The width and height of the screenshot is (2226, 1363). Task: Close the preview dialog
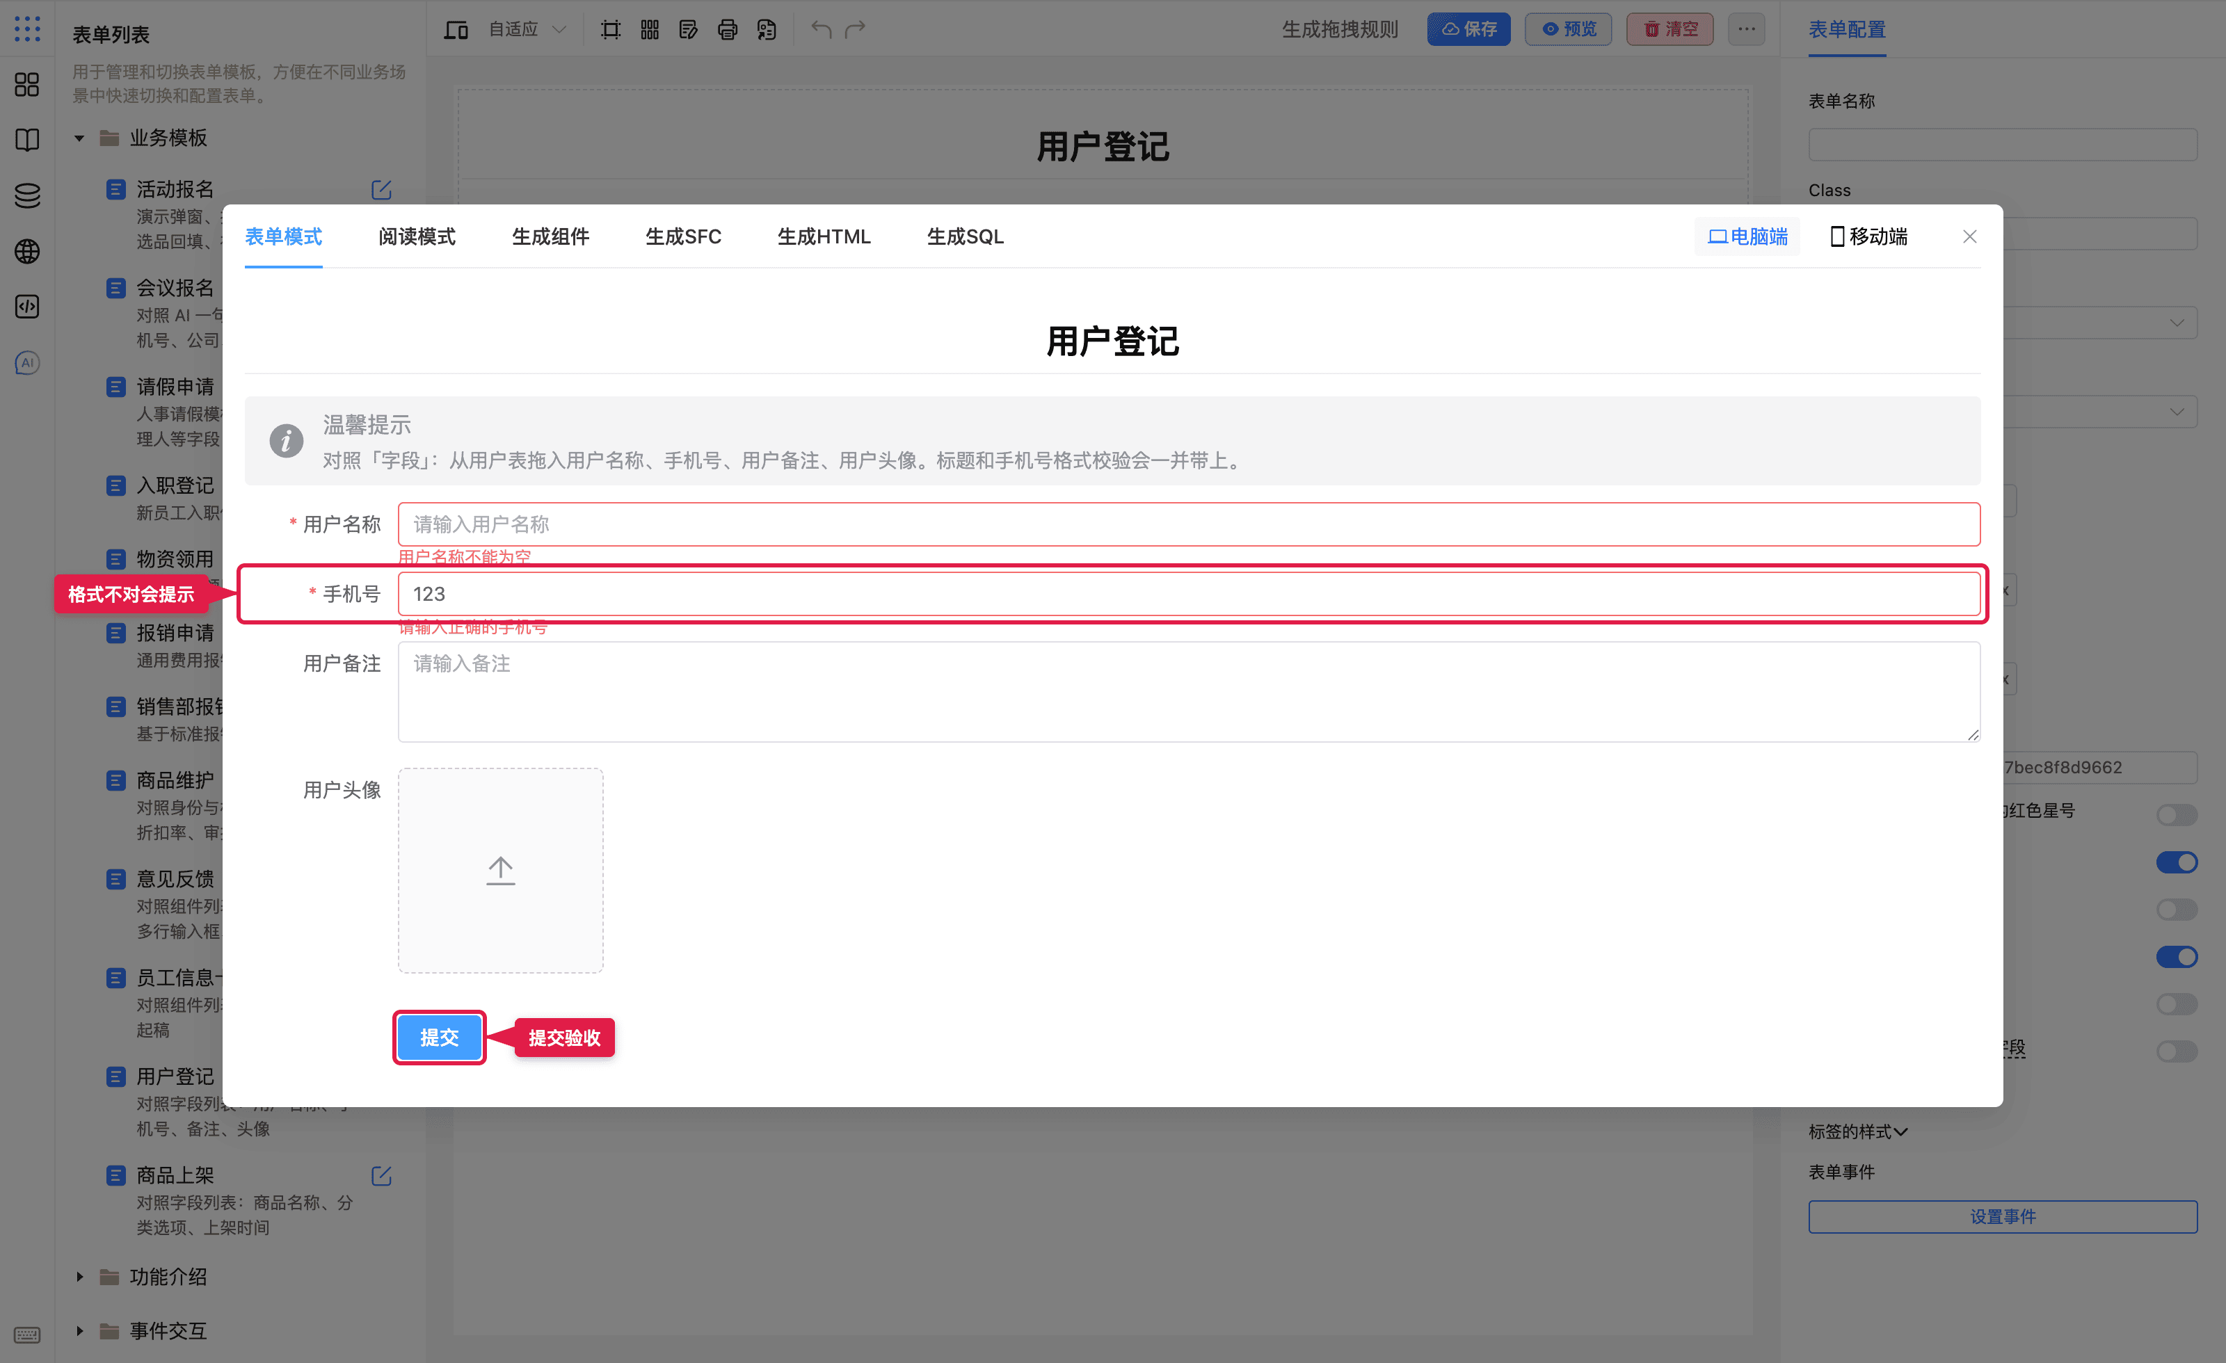pos(1969,236)
